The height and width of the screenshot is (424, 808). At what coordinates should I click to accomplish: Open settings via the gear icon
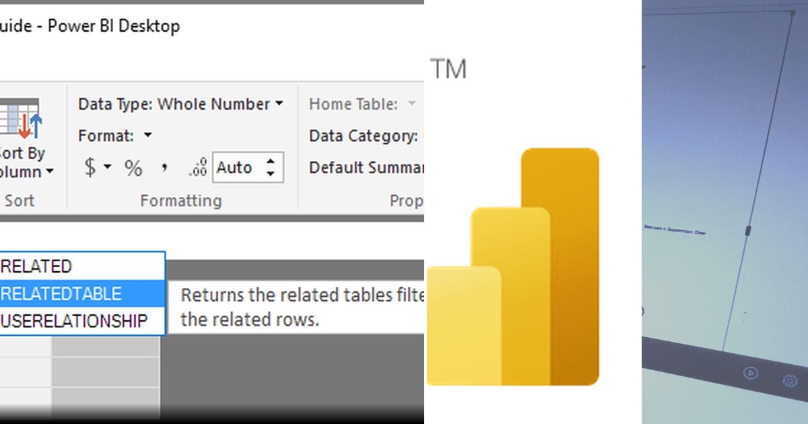click(790, 380)
